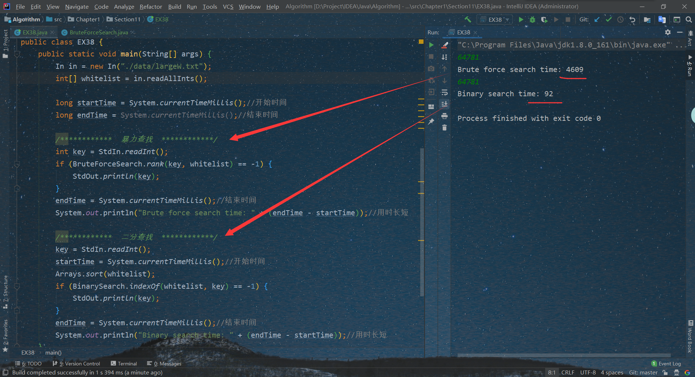
Task: Switch to BruteForceSearch.java editor tab
Action: pyautogui.click(x=98, y=32)
